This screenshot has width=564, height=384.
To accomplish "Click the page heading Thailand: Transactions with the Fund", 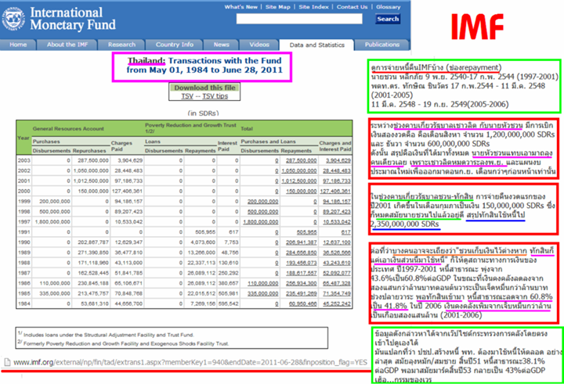I will [x=204, y=65].
